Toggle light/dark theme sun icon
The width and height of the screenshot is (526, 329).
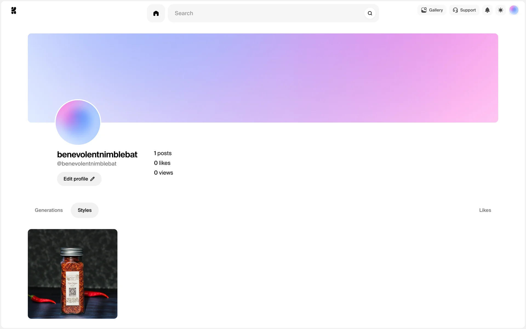[501, 10]
